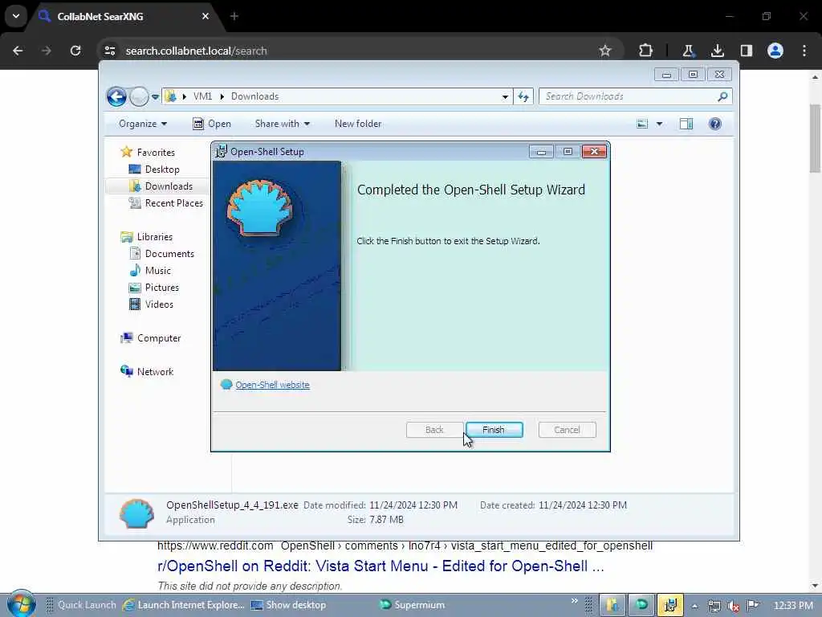Open recent pages dropdown arrow in Explorer
The width and height of the screenshot is (822, 617).
(155, 96)
